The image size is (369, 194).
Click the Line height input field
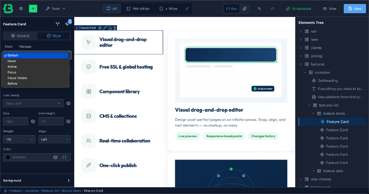[x=51, y=122]
